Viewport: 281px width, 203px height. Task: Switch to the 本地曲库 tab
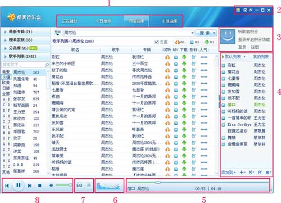click(170, 21)
